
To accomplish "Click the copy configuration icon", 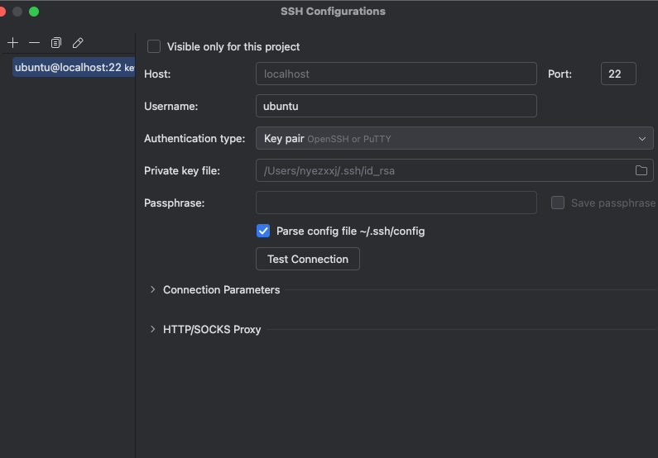I will point(56,42).
